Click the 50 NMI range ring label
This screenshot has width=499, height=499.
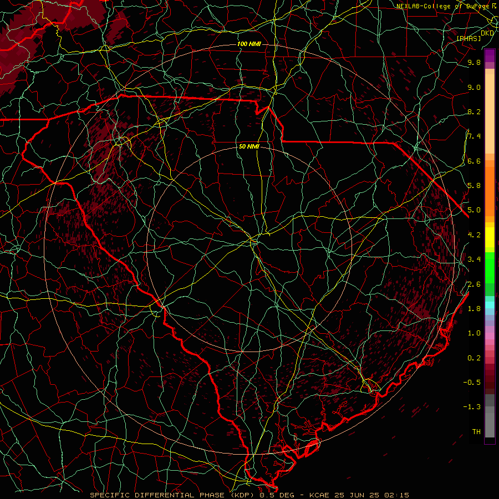coord(249,147)
